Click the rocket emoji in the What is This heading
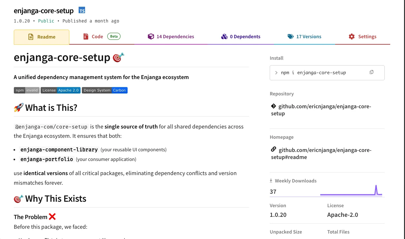The height and width of the screenshot is (239, 405). (x=19, y=107)
